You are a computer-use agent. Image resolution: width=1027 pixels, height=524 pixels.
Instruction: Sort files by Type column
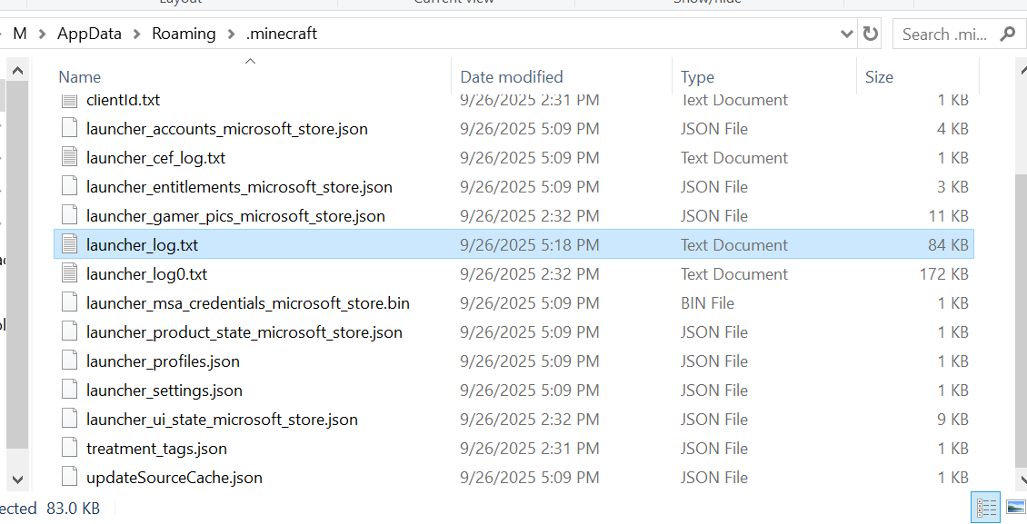[698, 77]
